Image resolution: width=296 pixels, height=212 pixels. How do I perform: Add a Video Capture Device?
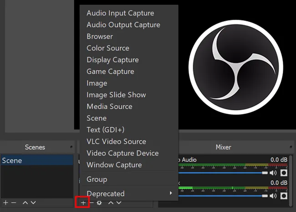[129, 153]
